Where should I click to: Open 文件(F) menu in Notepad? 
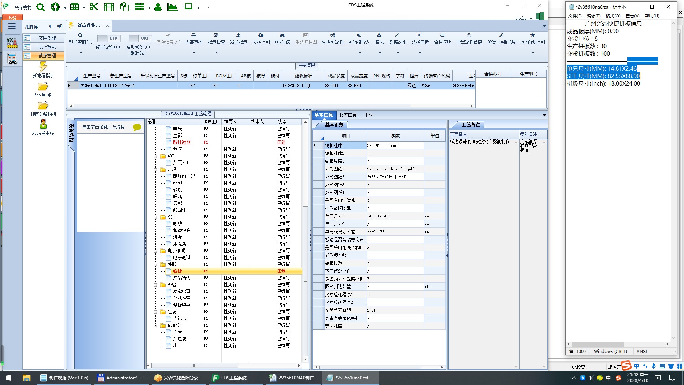(x=575, y=16)
